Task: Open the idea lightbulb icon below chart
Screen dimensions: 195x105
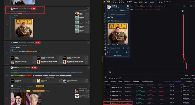Action: point(105,77)
